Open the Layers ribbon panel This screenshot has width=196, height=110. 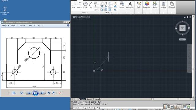pyautogui.click(x=122, y=5)
